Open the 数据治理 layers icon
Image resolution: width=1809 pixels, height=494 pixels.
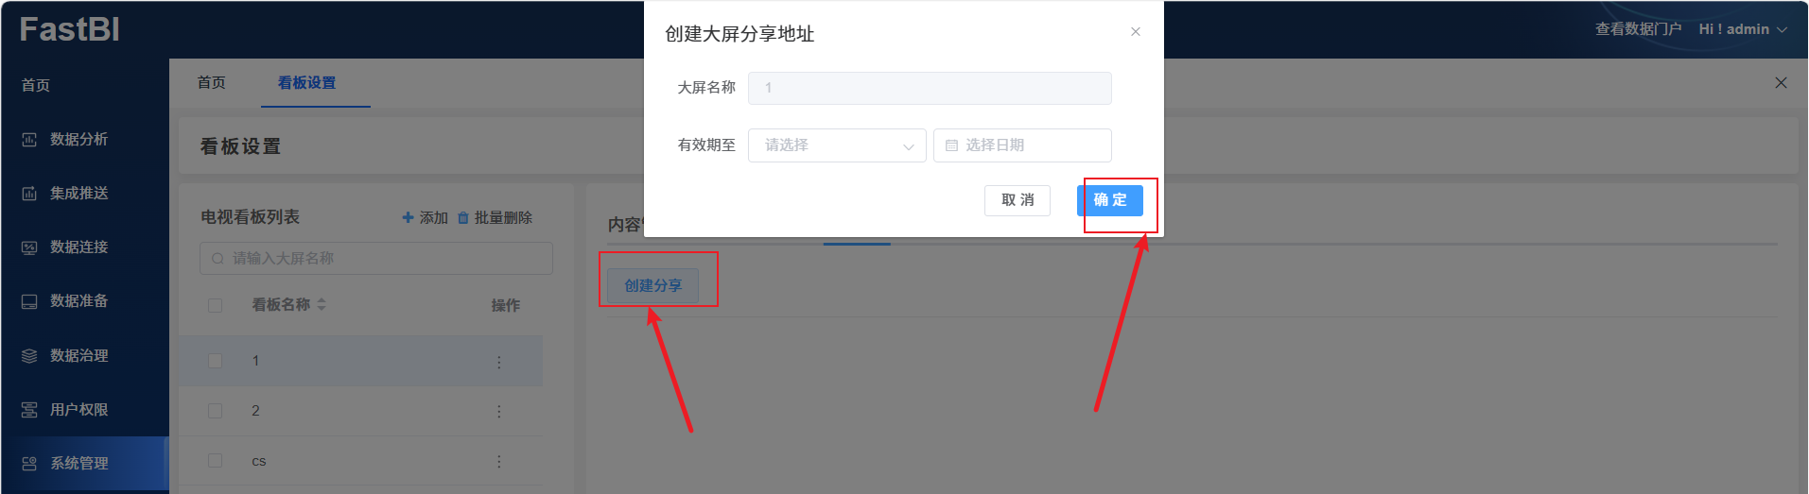click(29, 356)
